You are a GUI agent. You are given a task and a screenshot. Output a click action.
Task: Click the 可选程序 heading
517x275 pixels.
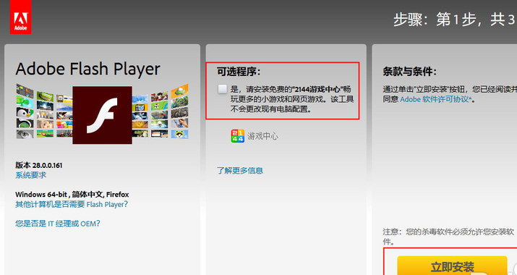click(x=239, y=72)
